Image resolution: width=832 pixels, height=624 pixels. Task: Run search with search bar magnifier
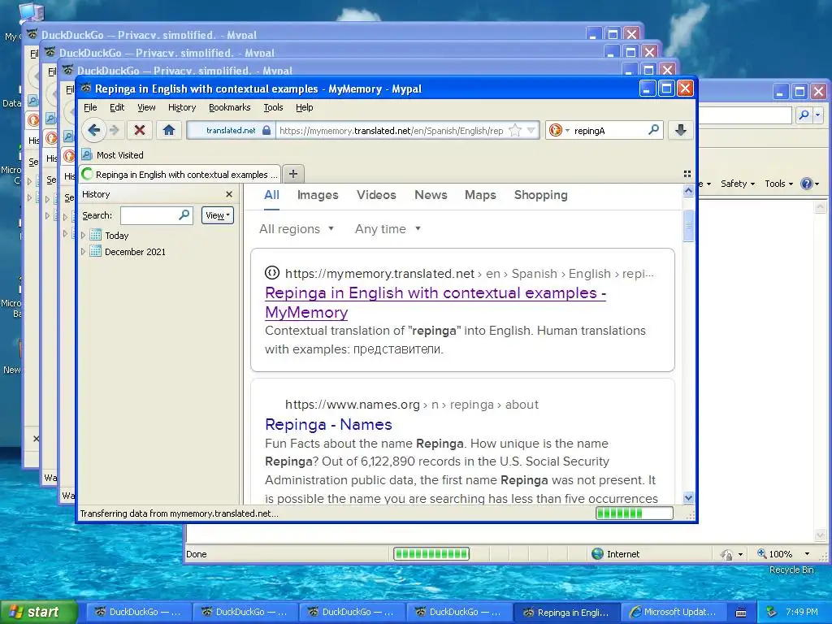654,130
